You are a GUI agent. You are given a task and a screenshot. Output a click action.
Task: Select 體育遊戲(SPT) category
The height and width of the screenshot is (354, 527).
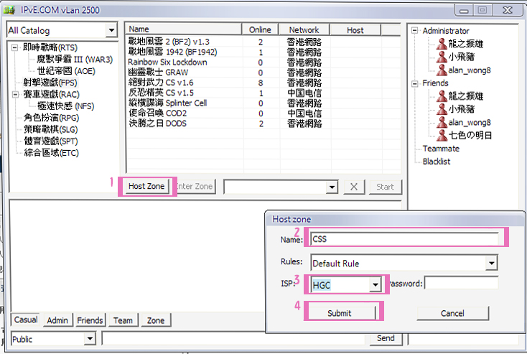coord(51,141)
